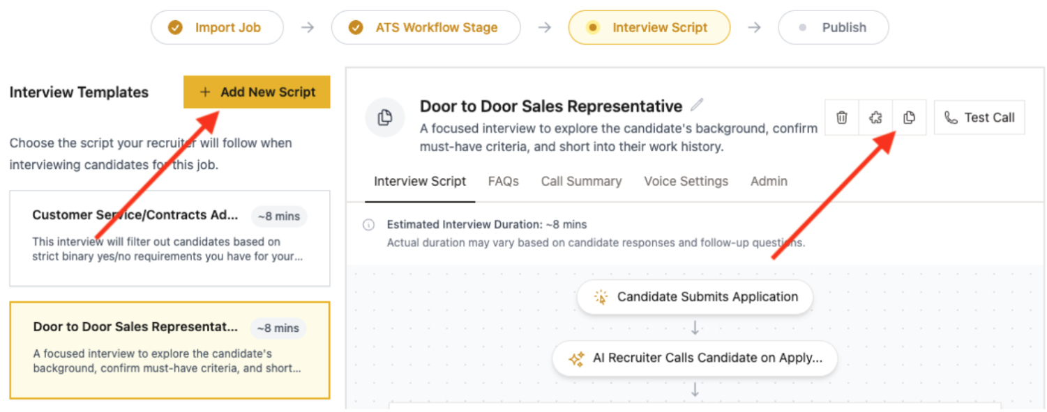
Task: Start a Test Call
Action: click(x=979, y=118)
